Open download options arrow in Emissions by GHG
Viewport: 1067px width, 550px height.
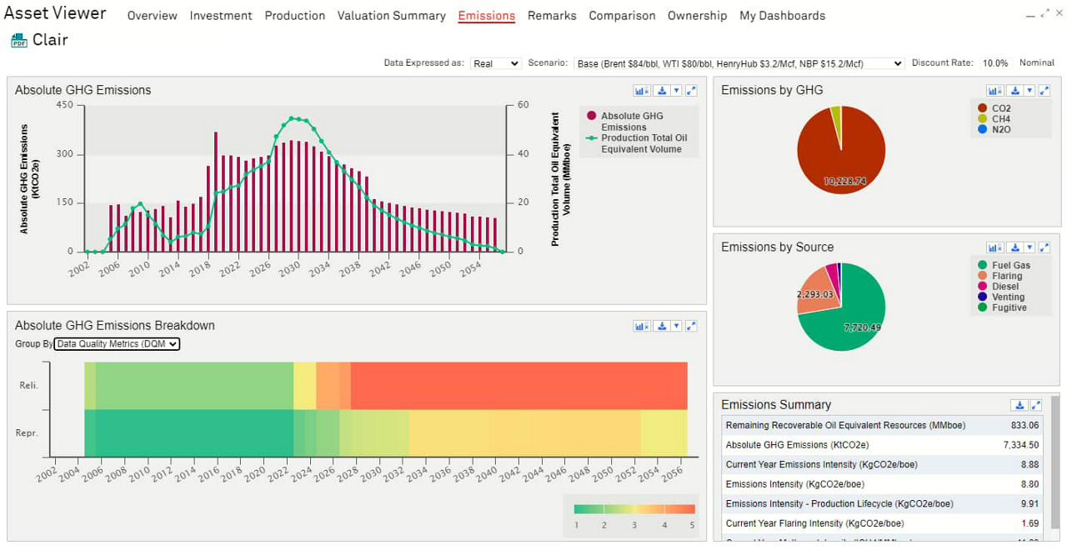[1029, 91]
